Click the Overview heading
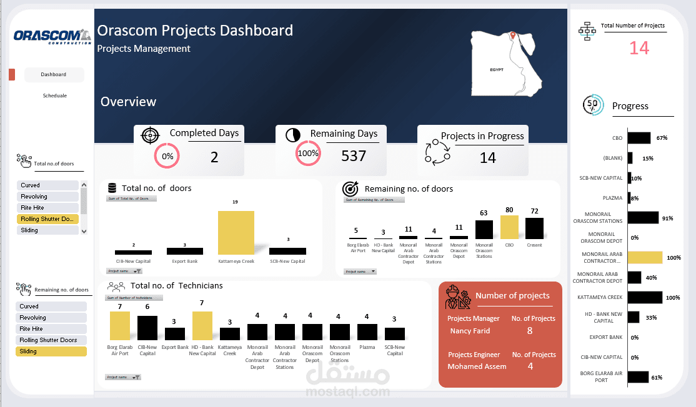This screenshot has width=696, height=407. (x=128, y=102)
